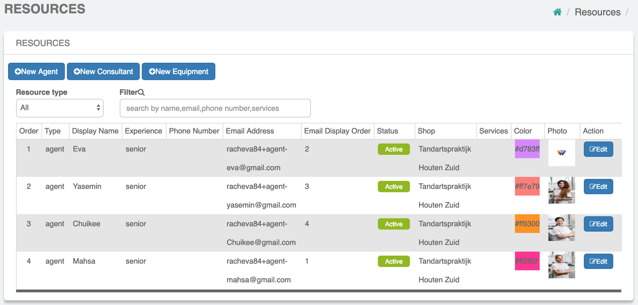Click Chuikee's orange #ff9300 color swatch

527,224
